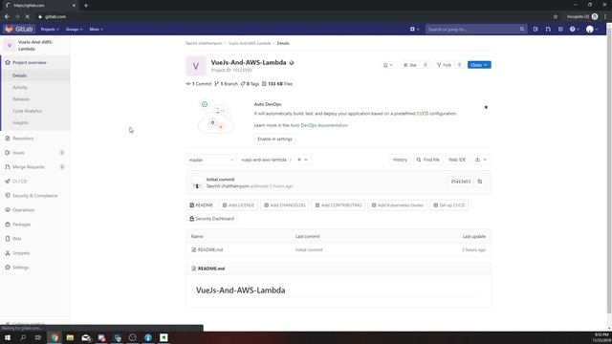The image size is (612, 344).
Task: Open Snippets in the sidebar
Action: [21, 252]
